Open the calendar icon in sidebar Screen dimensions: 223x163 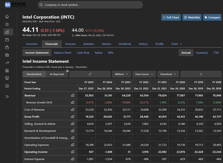coord(7,40)
